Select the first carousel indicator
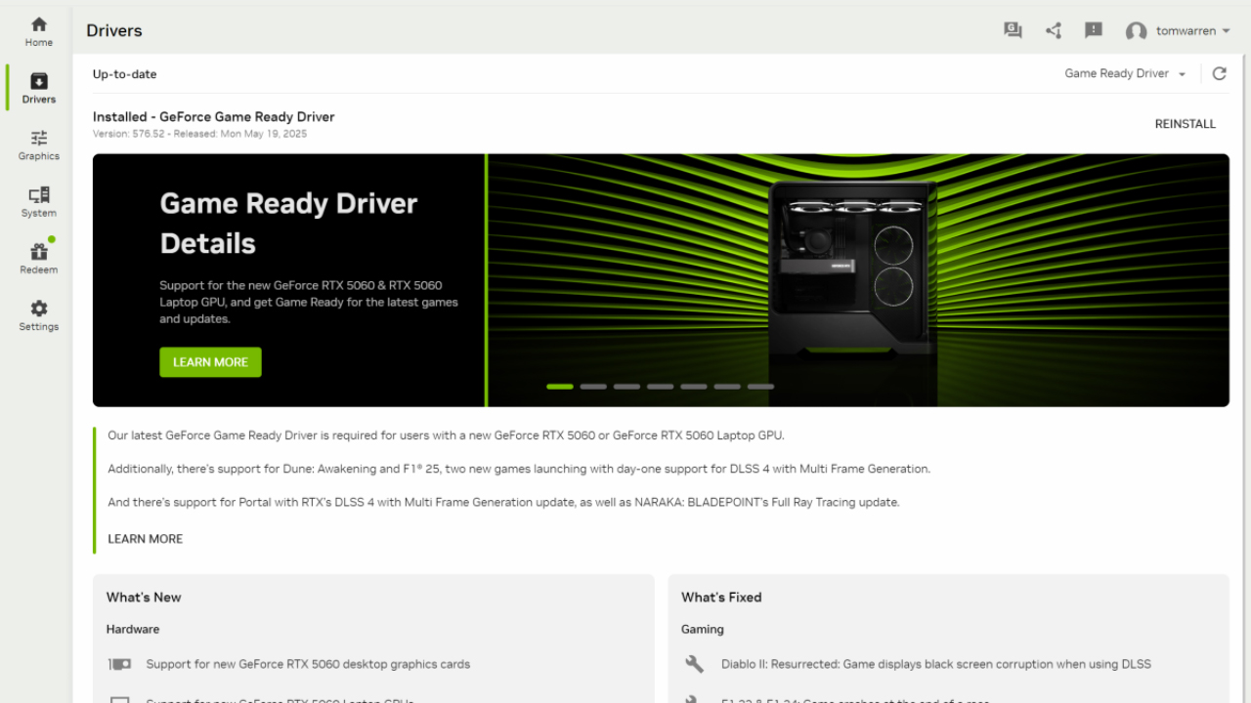The height and width of the screenshot is (703, 1251). tap(560, 387)
